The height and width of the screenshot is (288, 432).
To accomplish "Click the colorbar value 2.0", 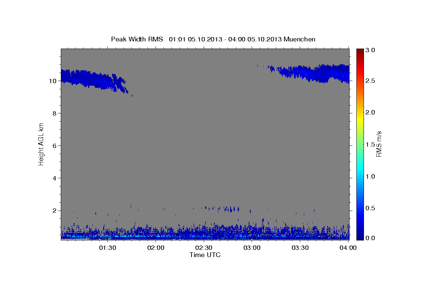I will tap(370, 112).
